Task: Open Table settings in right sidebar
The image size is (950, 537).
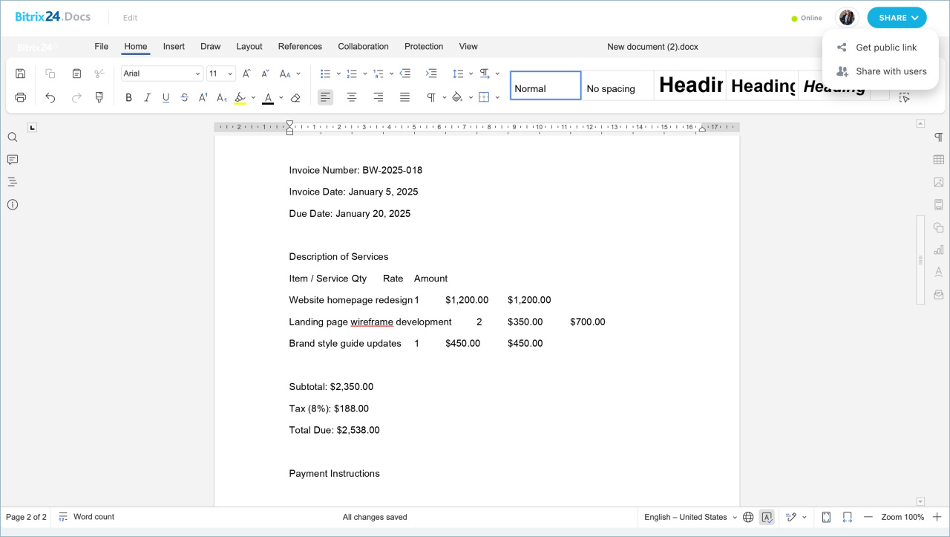Action: click(939, 160)
